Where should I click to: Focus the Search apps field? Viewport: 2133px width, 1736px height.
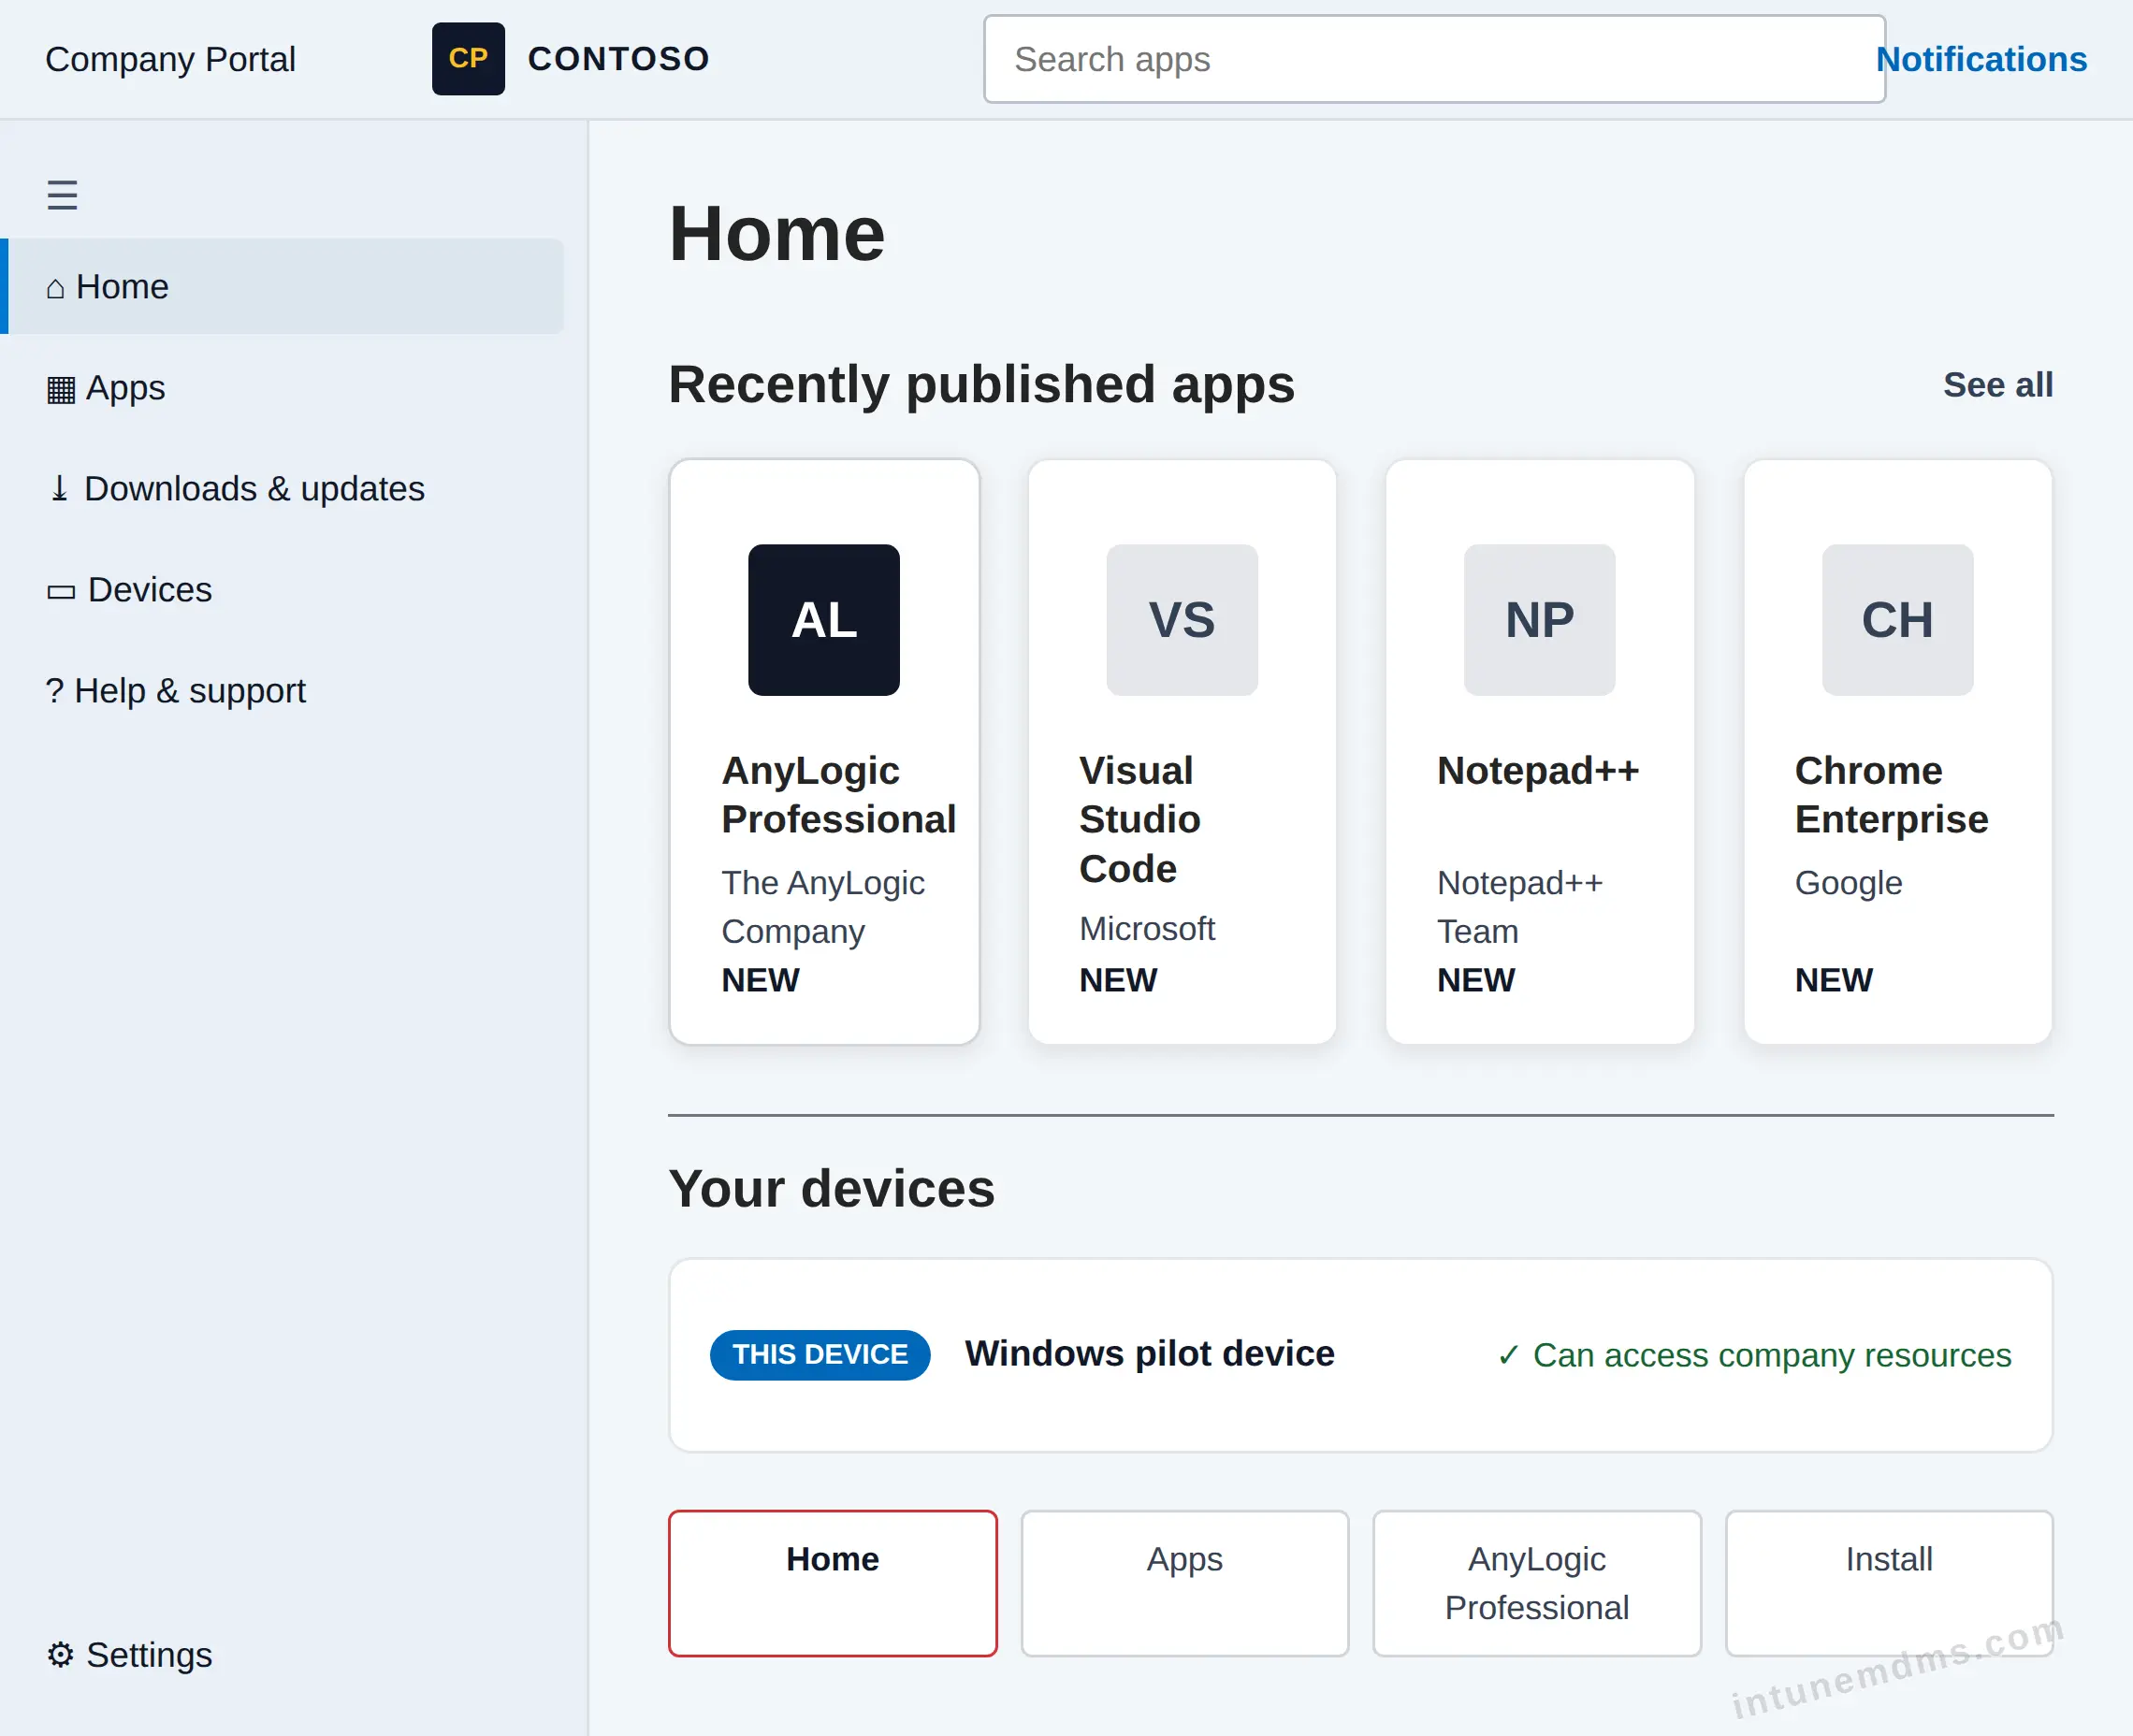(1434, 59)
